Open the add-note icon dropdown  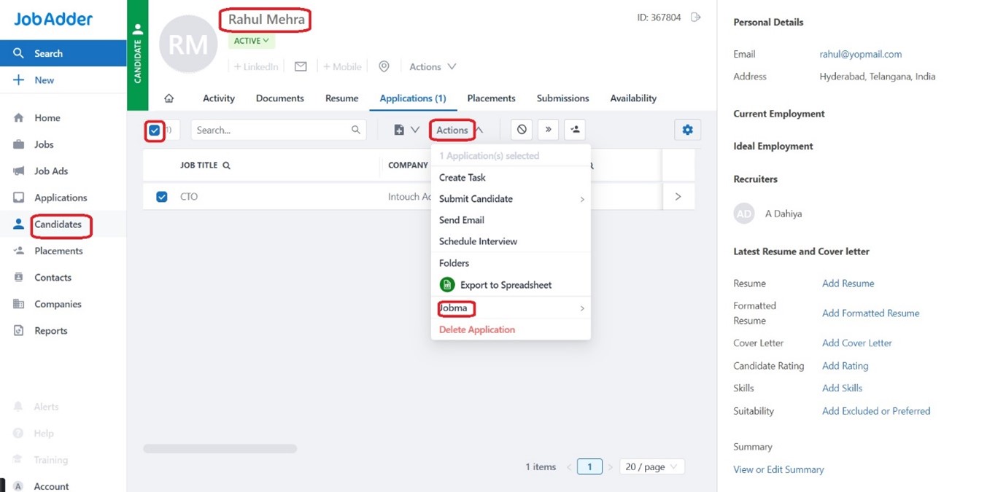click(x=406, y=130)
